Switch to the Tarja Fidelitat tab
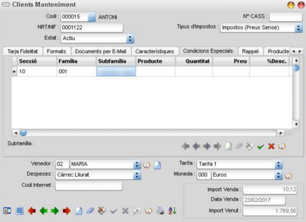306x222 pixels. tap(23, 51)
